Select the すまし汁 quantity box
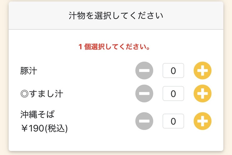This screenshot has height=155, width=232. (x=173, y=93)
